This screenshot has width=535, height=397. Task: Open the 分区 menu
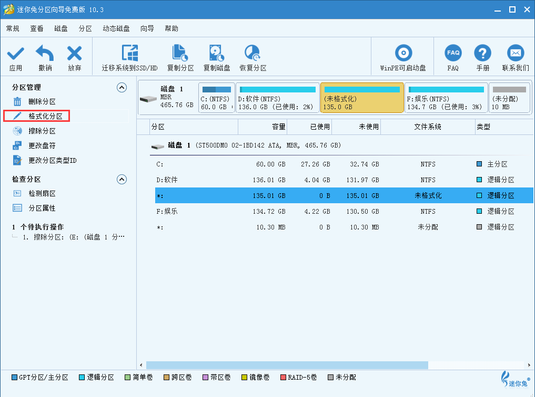tap(85, 28)
